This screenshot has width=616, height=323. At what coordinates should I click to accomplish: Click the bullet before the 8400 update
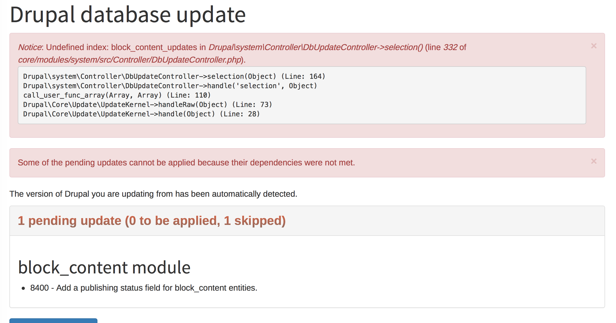point(24,288)
